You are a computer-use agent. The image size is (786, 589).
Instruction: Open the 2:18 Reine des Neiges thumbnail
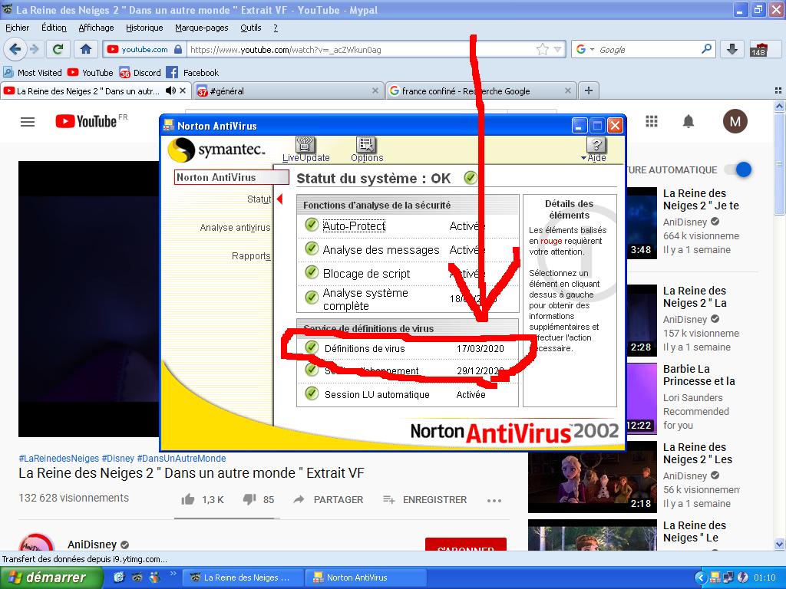click(593, 477)
